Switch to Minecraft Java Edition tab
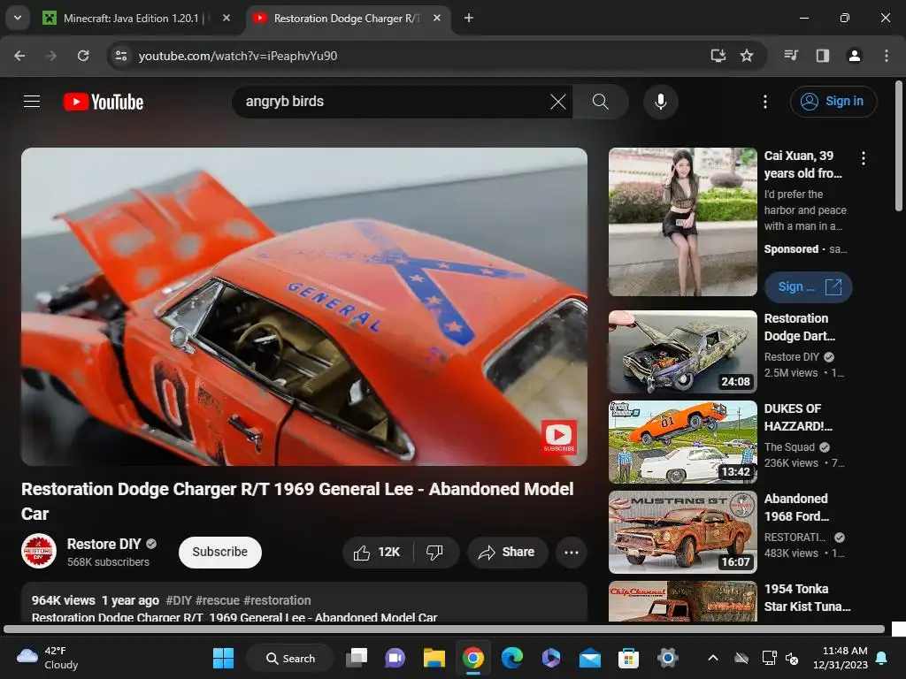The height and width of the screenshot is (679, 906). tap(135, 19)
